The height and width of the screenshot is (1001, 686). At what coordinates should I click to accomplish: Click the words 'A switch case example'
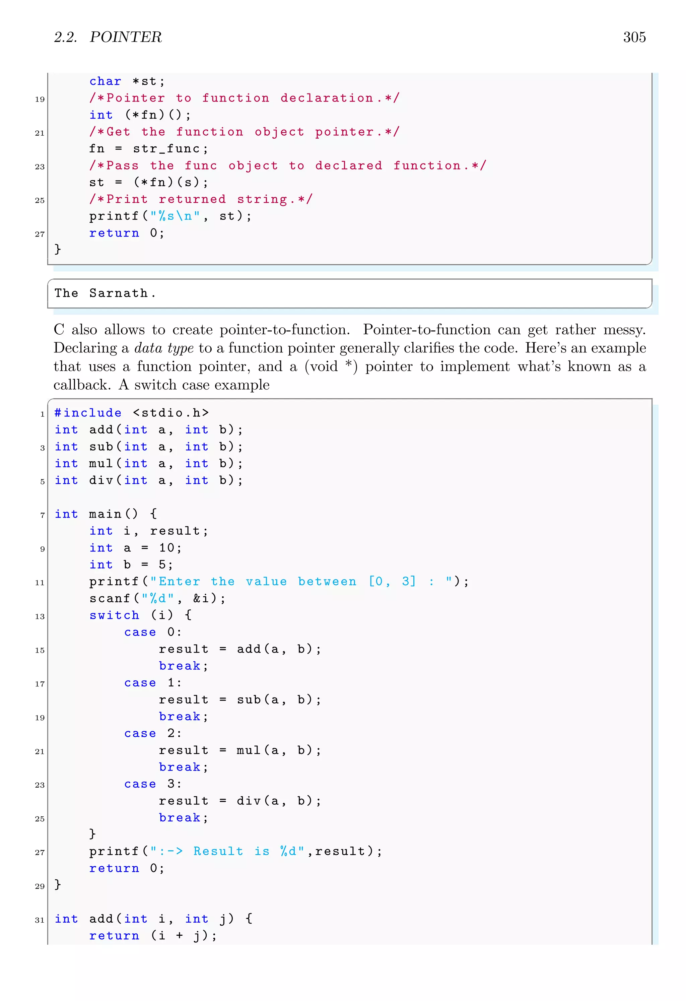[194, 385]
